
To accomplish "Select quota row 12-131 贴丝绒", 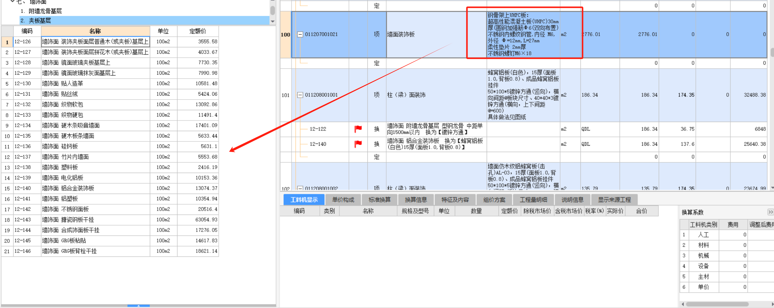I will [x=110, y=94].
